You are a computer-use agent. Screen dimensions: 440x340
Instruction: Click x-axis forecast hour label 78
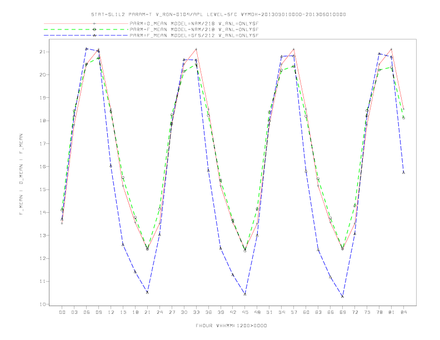[x=379, y=312]
